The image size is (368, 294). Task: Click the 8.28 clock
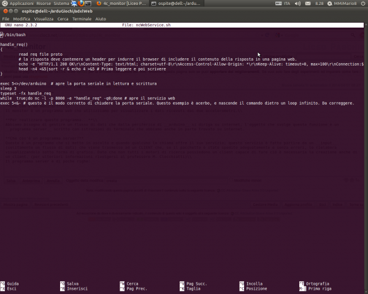(x=319, y=3)
